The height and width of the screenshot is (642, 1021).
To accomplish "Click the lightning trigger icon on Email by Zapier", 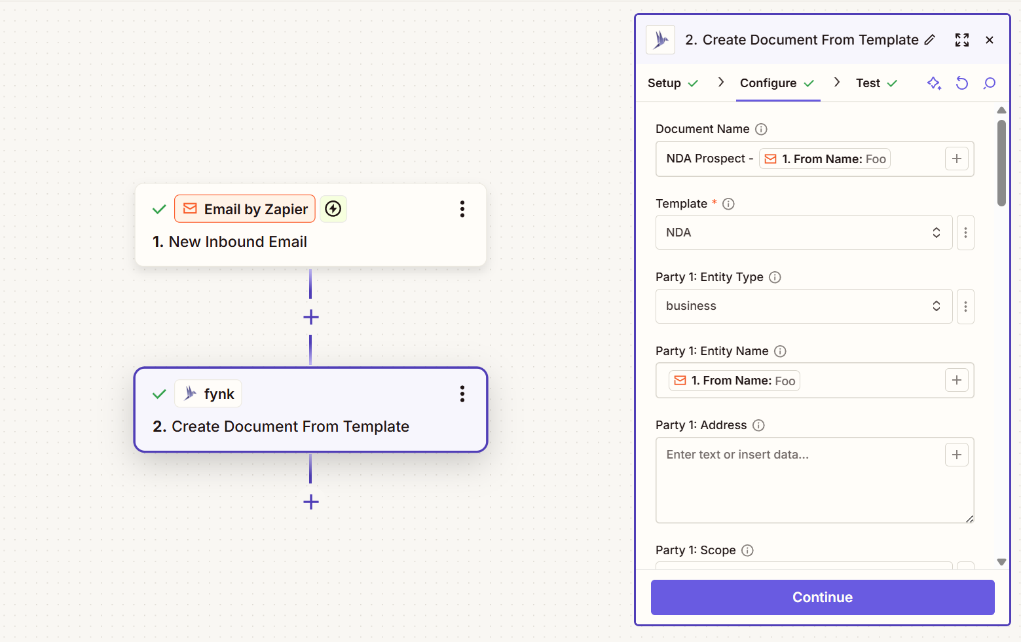I will click(x=333, y=208).
